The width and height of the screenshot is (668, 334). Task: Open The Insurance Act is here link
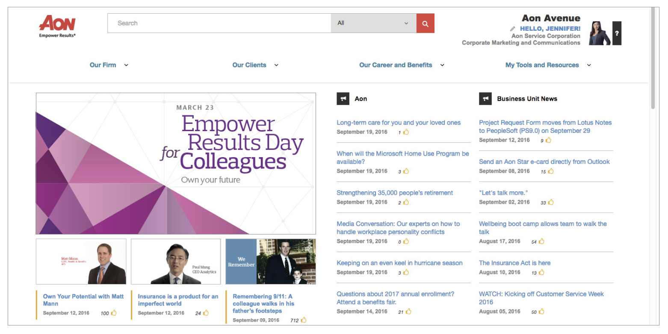(x=515, y=263)
